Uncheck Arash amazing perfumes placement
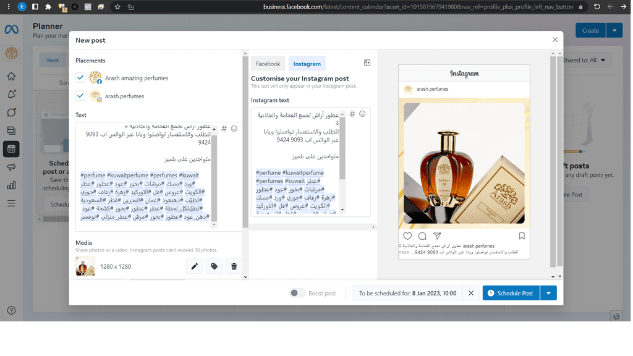The image size is (633, 356). 80,78
